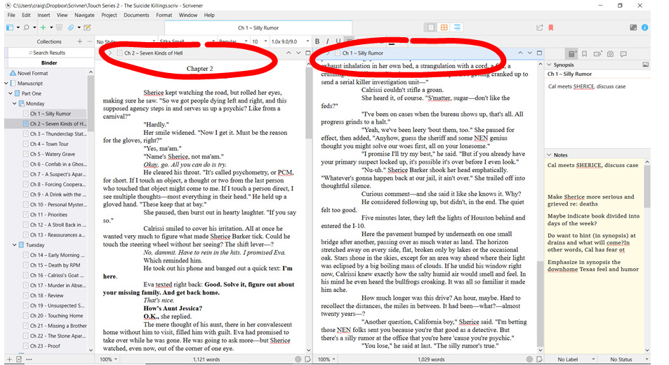Open the Insert menu
The width and height of the screenshot is (669, 365).
click(x=44, y=15)
